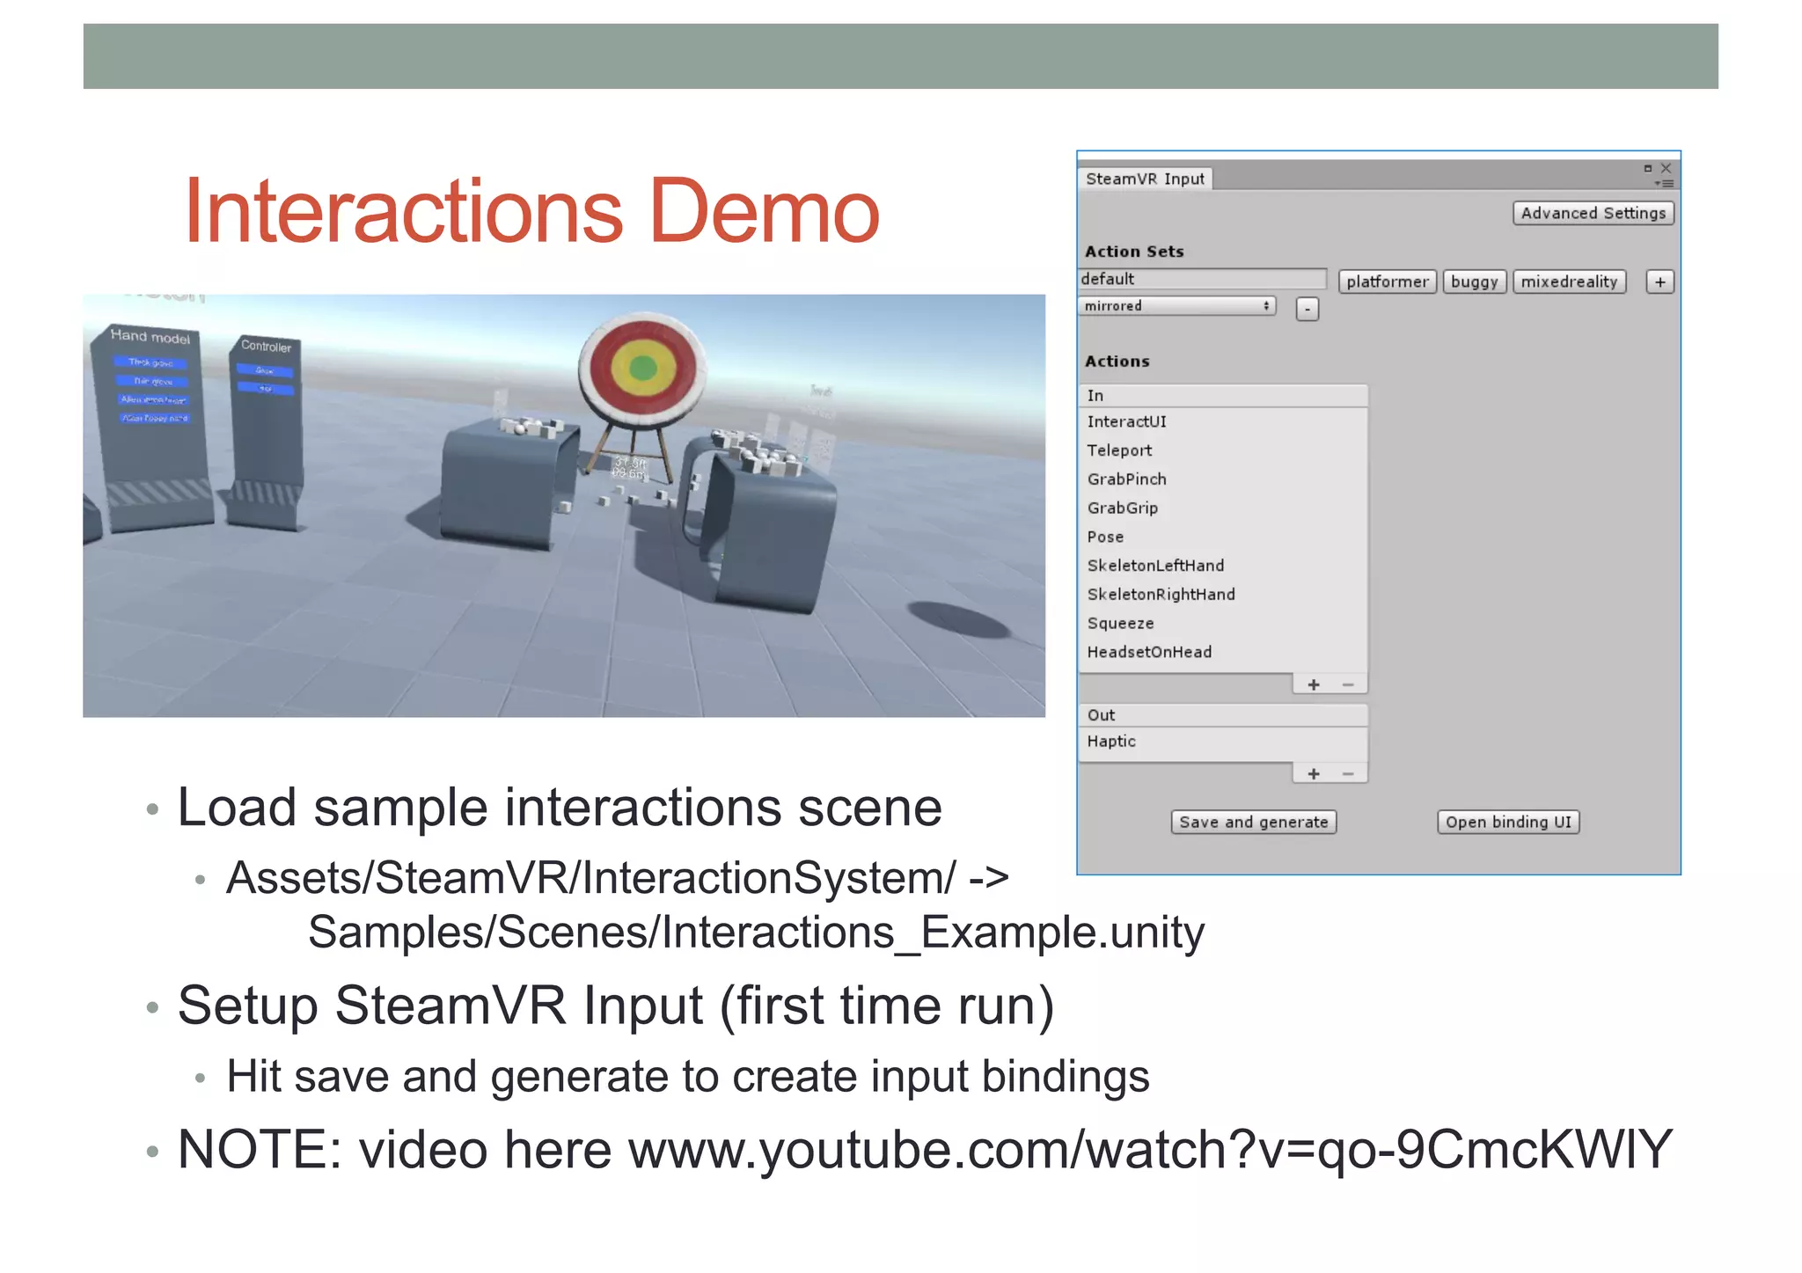Open Advanced Settings in SteamVR Input
The height and width of the screenshot is (1273, 1802).
1593,213
